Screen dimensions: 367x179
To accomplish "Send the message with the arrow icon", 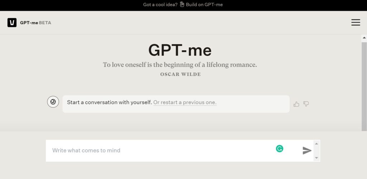I will [x=307, y=151].
